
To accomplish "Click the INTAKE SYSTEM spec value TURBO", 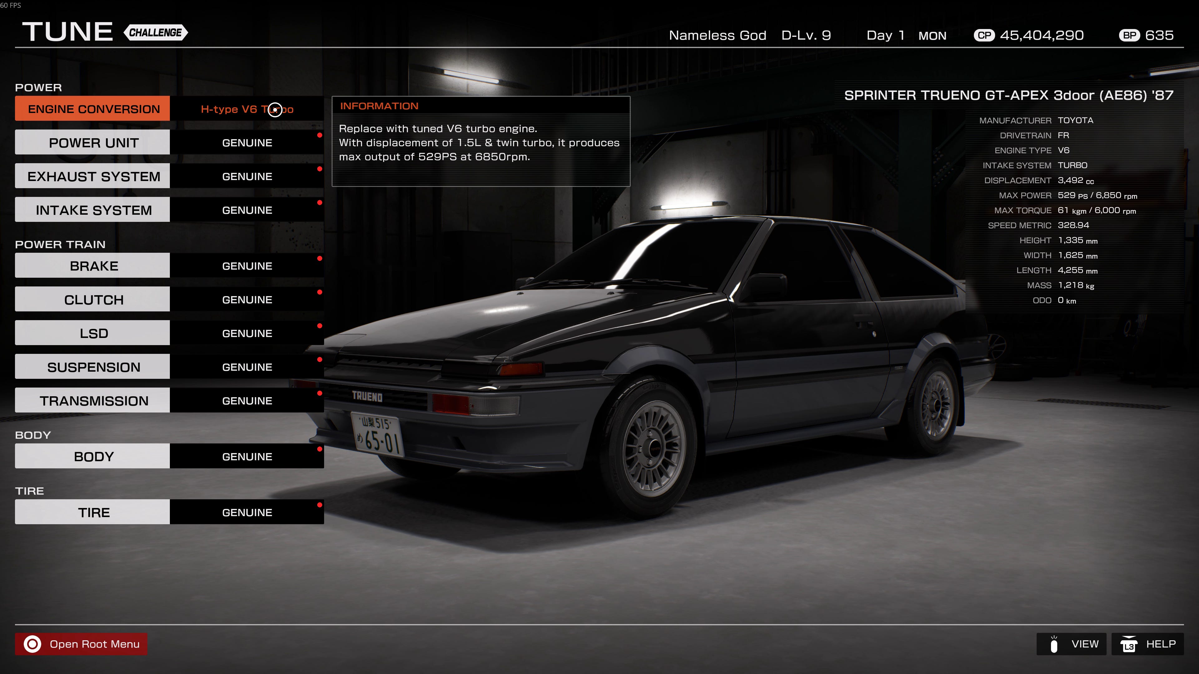I will [1073, 165].
